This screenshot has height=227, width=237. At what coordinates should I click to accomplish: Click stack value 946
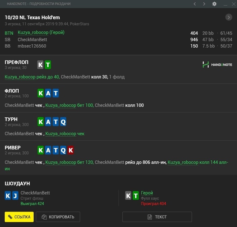[x=194, y=40]
